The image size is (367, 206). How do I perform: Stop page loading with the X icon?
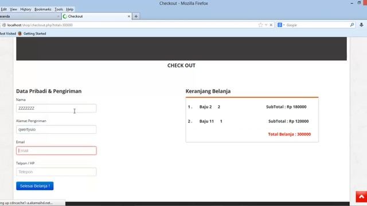coord(271,25)
